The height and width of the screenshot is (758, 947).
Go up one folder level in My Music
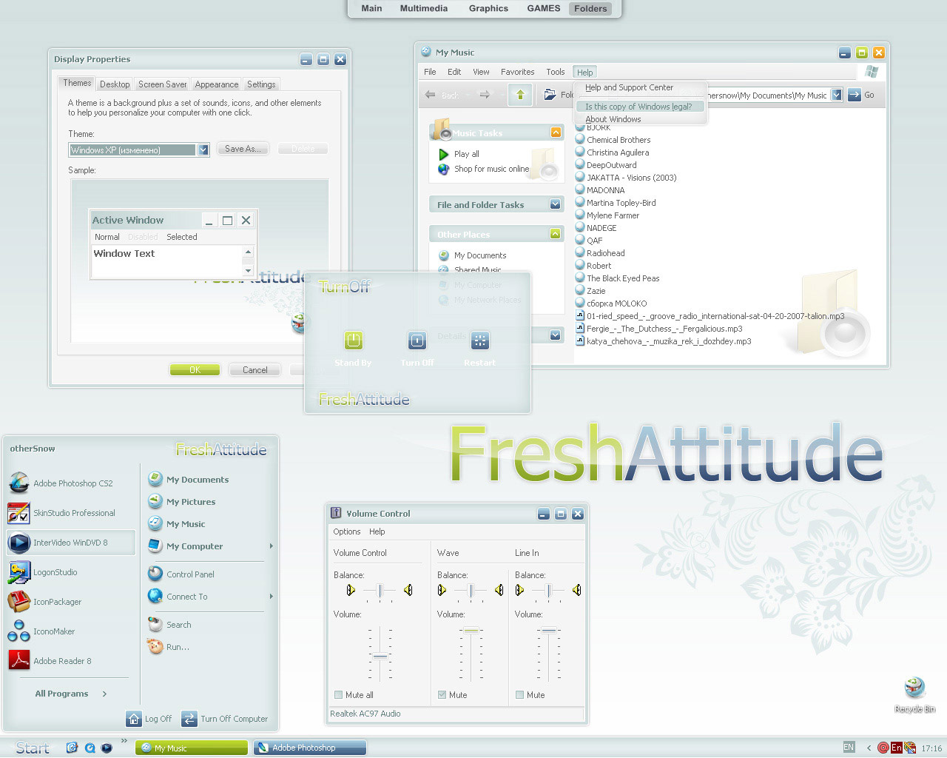pos(520,95)
